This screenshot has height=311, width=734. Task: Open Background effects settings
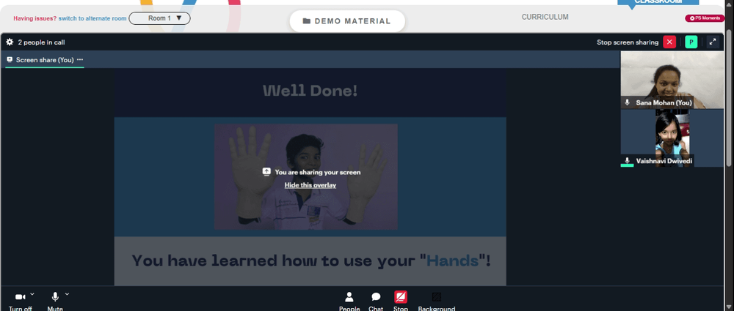point(436,301)
